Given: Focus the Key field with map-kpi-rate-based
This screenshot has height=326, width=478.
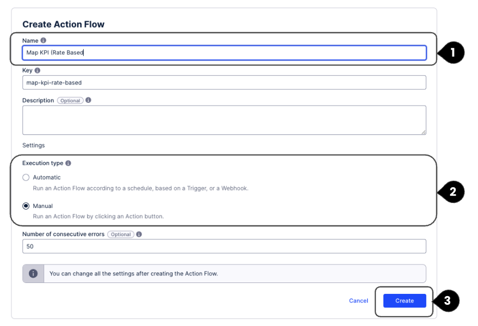Looking at the screenshot, I should 224,82.
